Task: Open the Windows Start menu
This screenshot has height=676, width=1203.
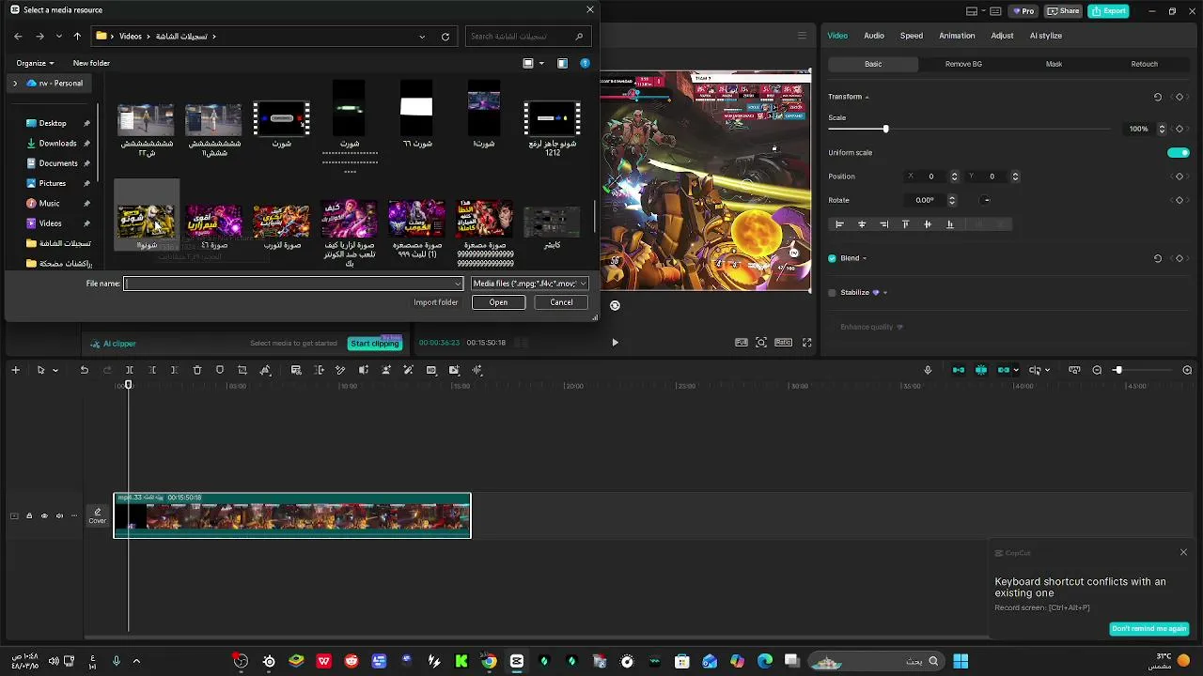Action: click(960, 661)
